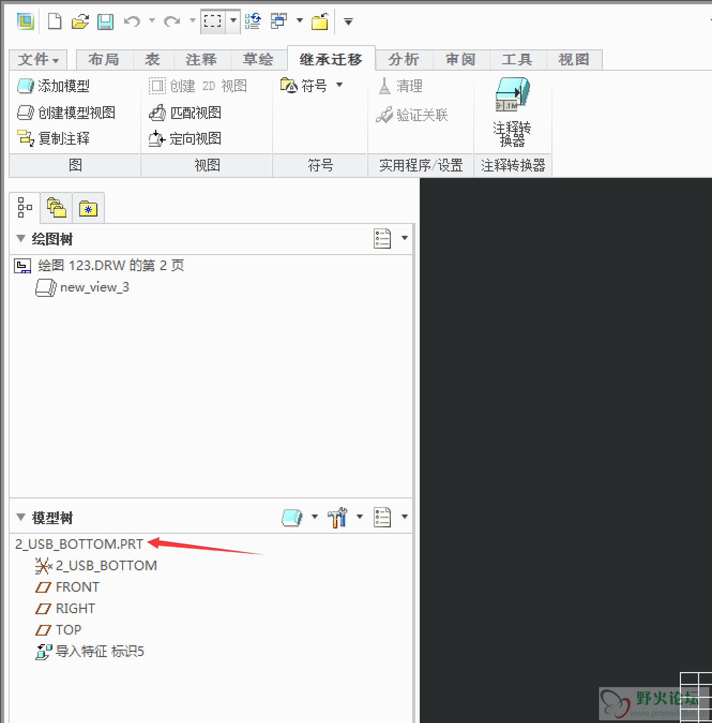712x723 pixels.
Task: Open 绘图树 settings list icon
Action: (382, 238)
